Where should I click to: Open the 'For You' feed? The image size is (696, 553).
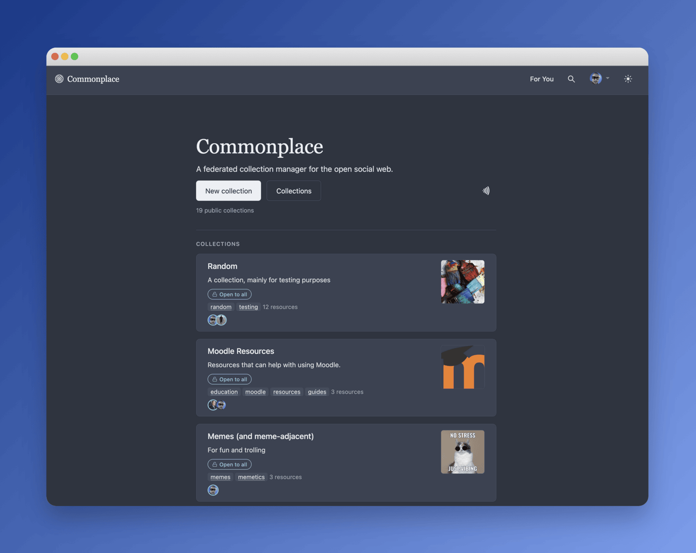coord(541,79)
